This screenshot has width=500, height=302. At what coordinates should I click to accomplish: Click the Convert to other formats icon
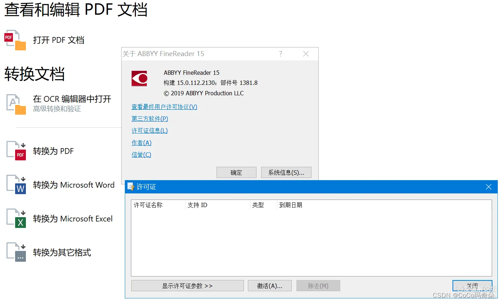(16, 252)
